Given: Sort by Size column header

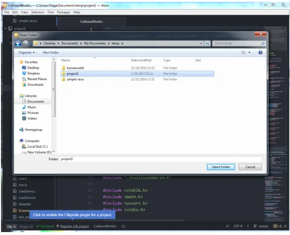Looking at the screenshot, I should click(x=198, y=61).
